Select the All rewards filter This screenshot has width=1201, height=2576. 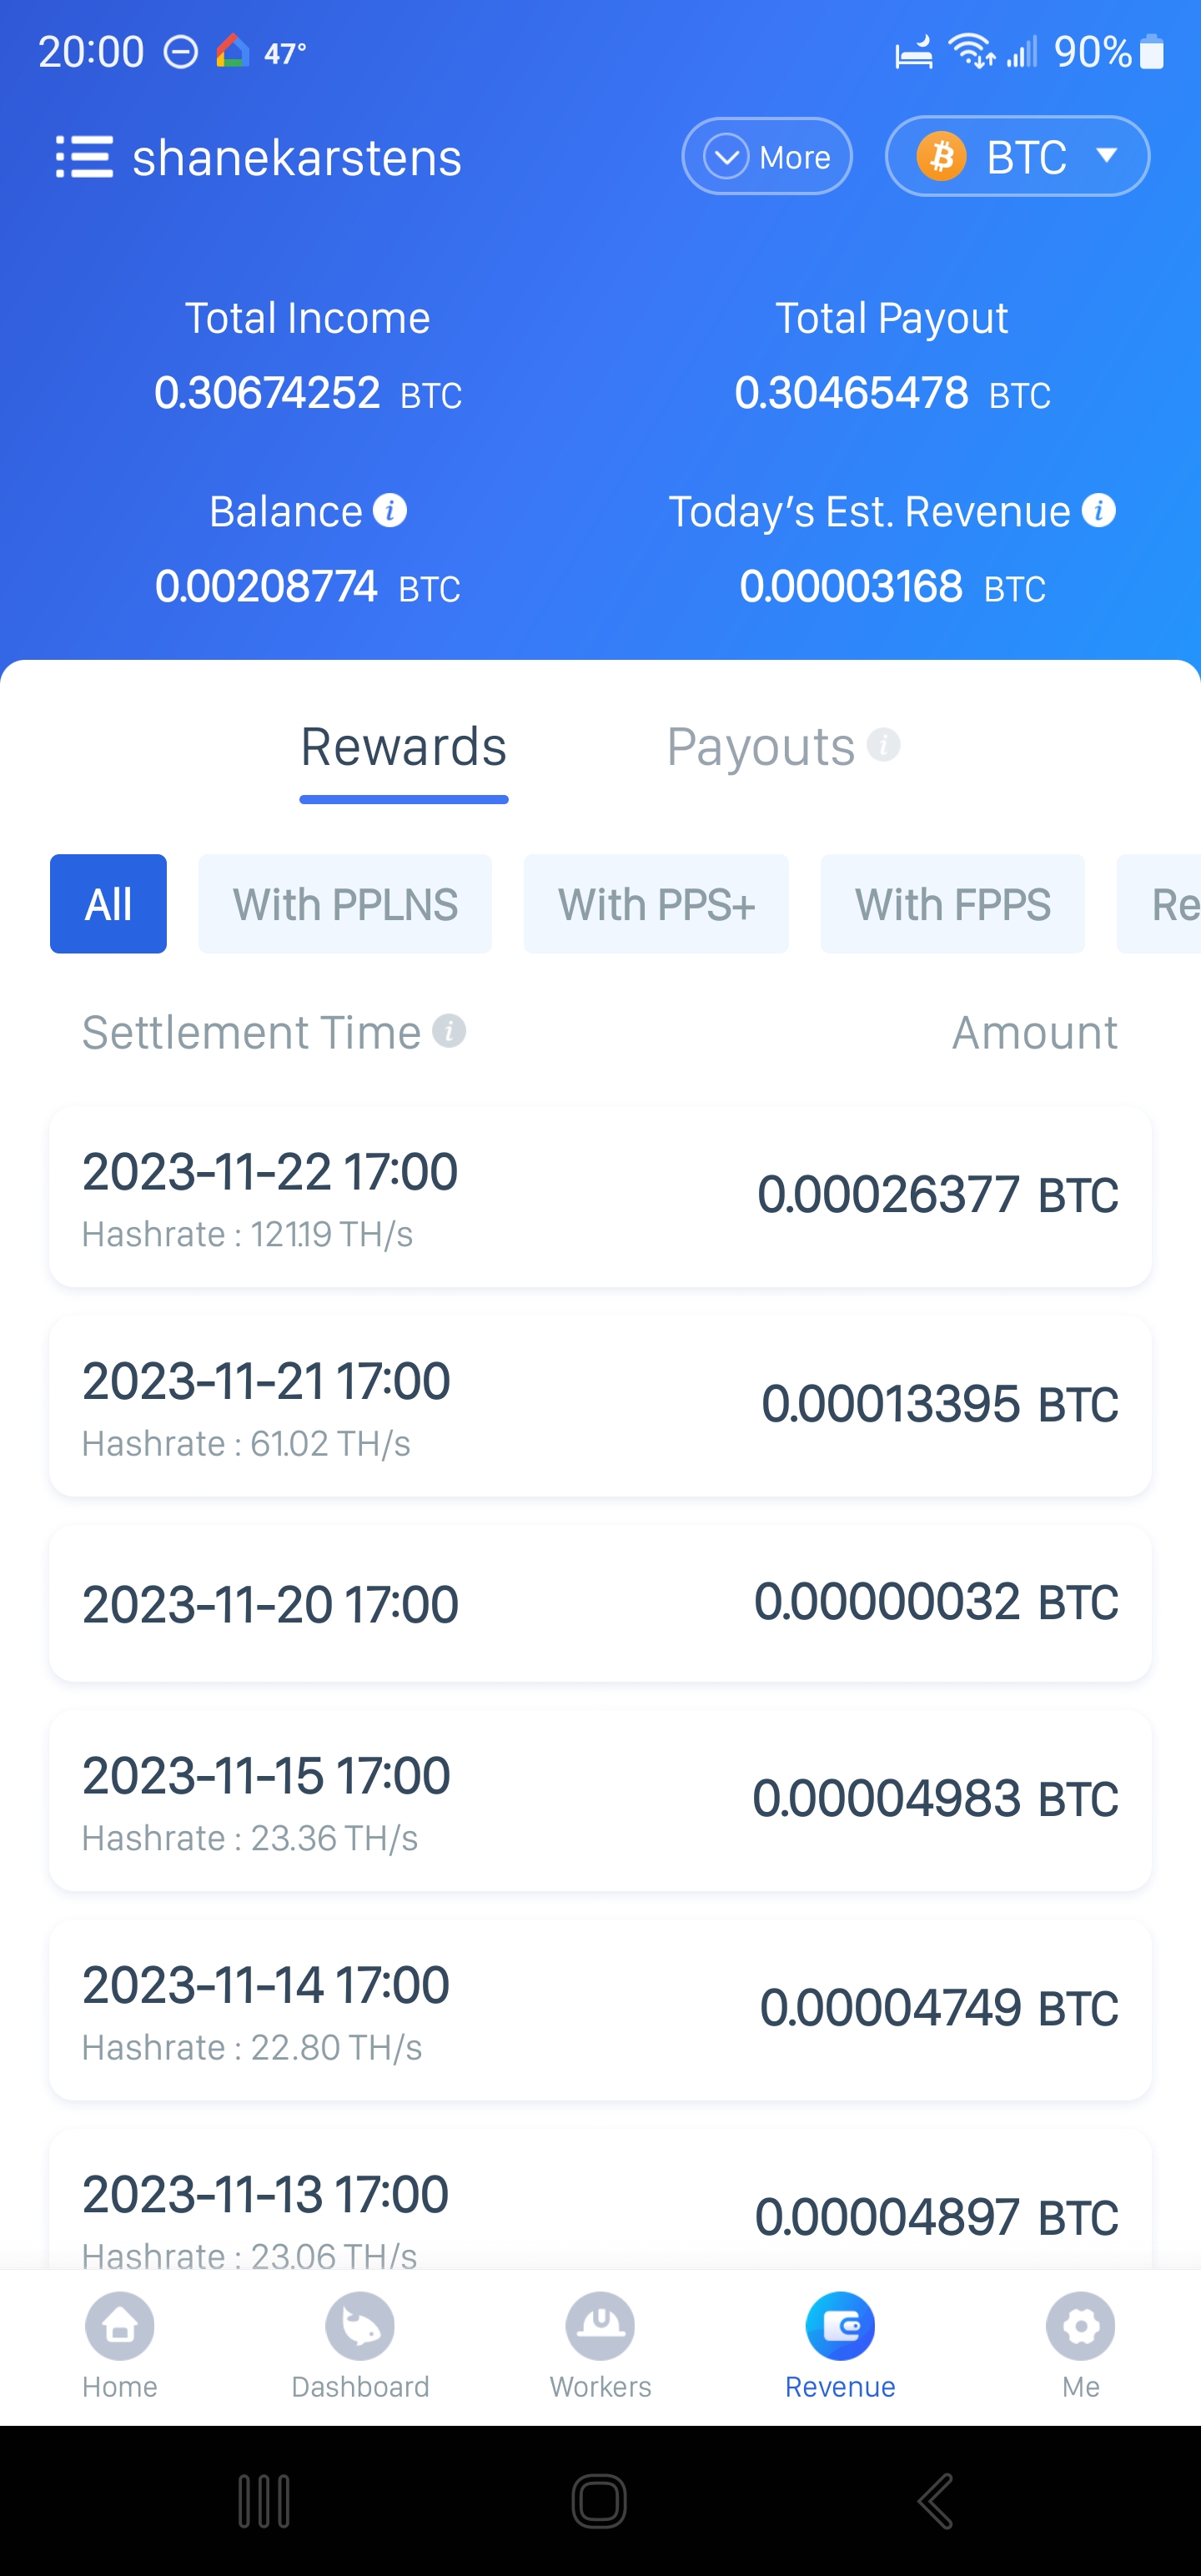pos(108,904)
